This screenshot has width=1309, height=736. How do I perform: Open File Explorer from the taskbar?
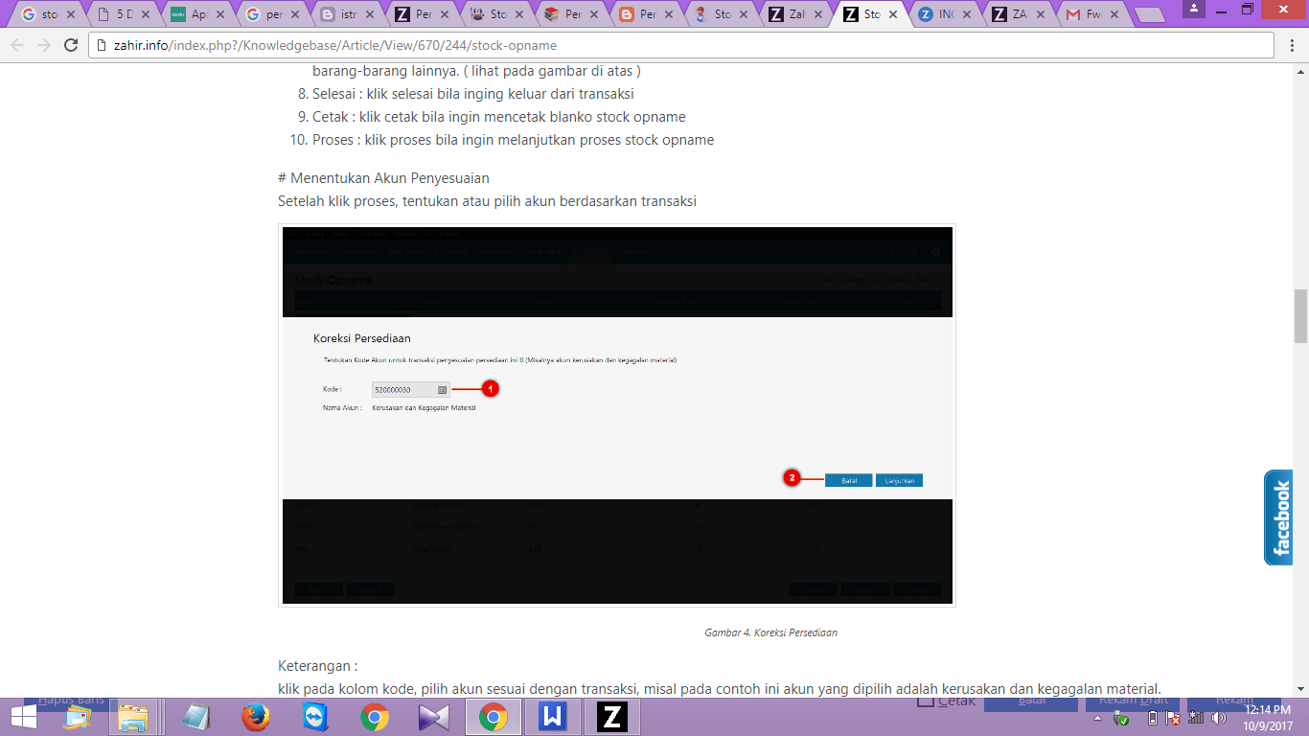[134, 717]
